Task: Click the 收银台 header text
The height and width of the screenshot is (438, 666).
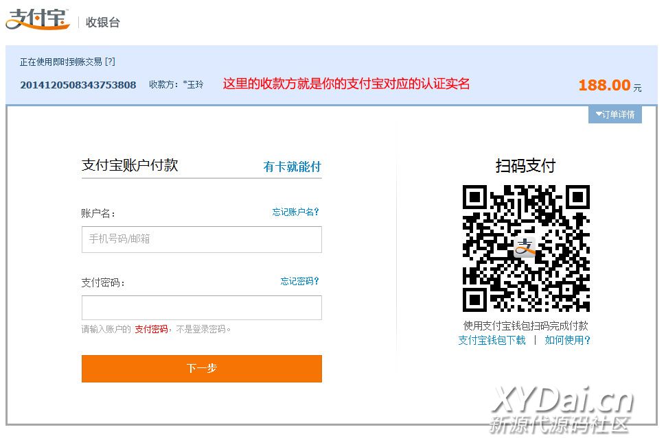Action: coord(103,23)
